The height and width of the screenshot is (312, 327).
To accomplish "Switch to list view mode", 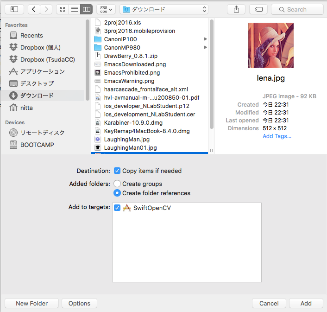I will coord(74,9).
